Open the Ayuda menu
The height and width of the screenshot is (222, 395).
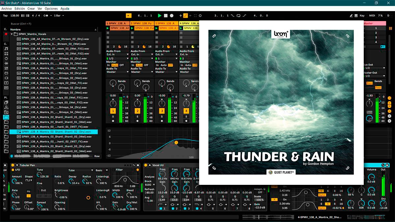65,9
